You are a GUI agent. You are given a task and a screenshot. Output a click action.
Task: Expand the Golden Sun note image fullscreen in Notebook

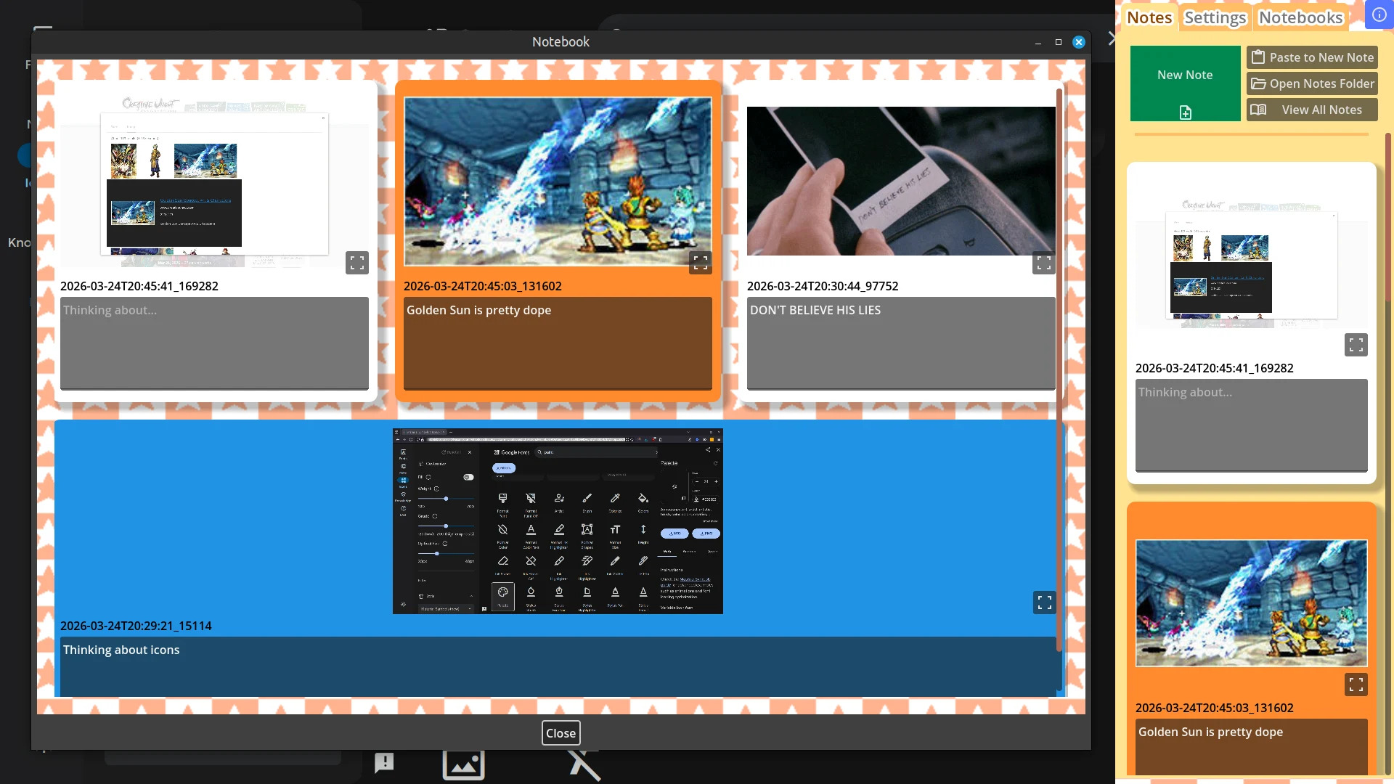point(700,263)
